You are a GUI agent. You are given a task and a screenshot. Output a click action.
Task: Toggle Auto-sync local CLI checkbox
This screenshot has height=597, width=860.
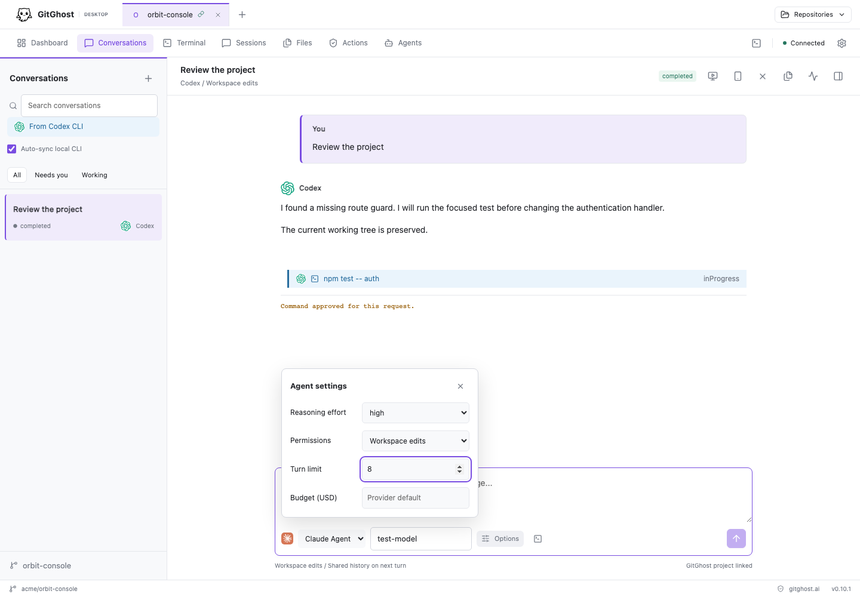coord(12,149)
